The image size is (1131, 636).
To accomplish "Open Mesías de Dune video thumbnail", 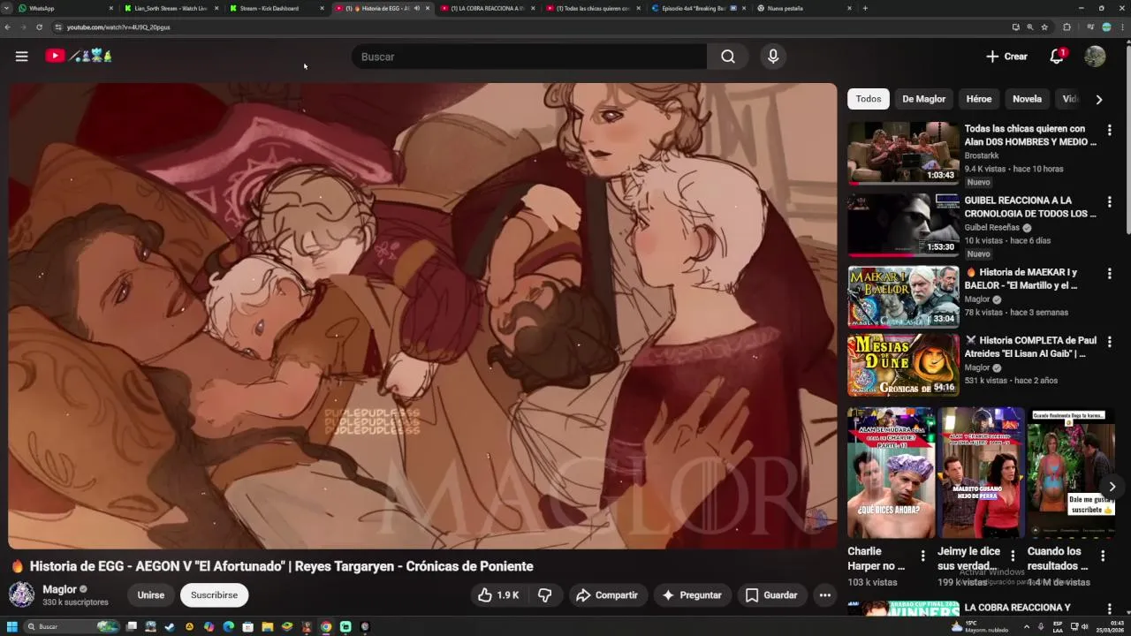I will pyautogui.click(x=903, y=365).
